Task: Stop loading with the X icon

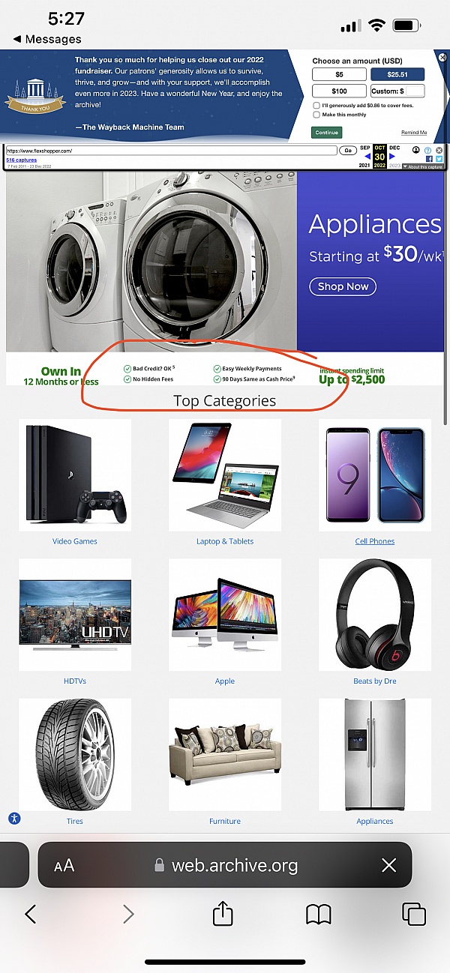Action: (388, 866)
